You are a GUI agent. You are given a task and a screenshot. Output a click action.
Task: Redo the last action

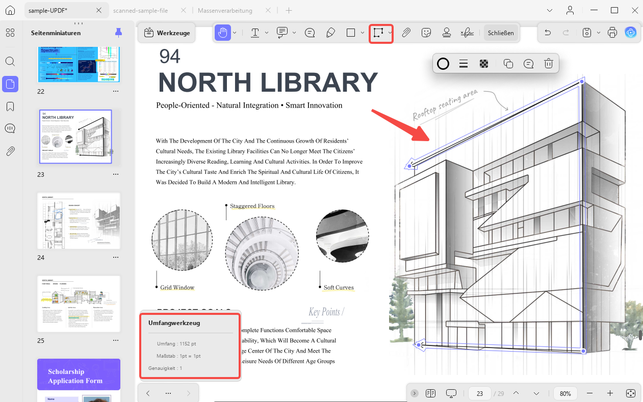coord(566,33)
